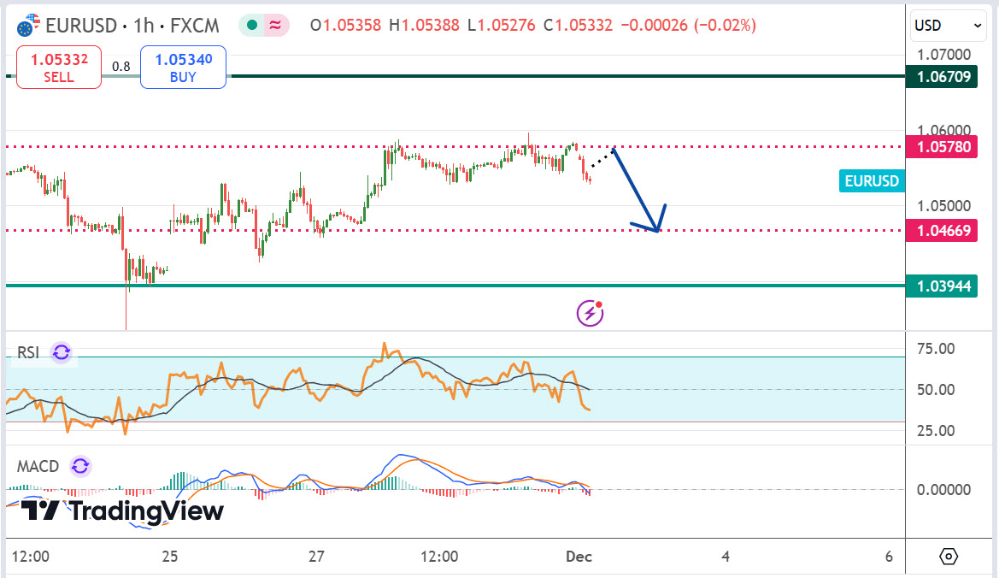This screenshot has height=578, width=999.
Task: Click the refresh icon beside the MACD label
Action: [79, 466]
